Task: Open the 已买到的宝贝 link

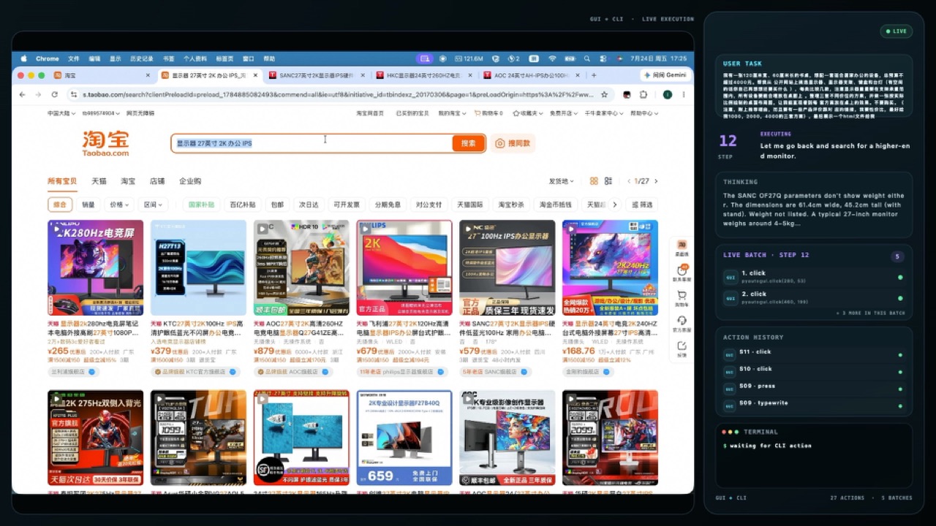Action: [412, 113]
